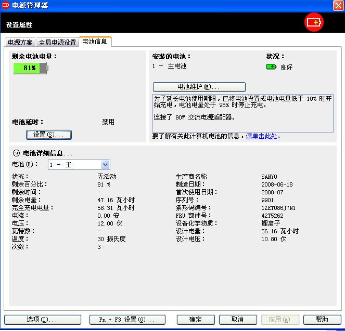This screenshot has height=331, width=345.
Task: Click inside the battery charging info text box
Action: [x=242, y=112]
